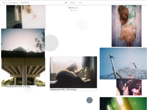Select the 'digital' filter tab
This screenshot has height=110, width=147.
[73, 2]
